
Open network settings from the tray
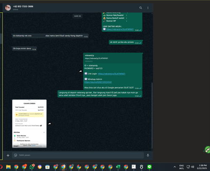188,167
